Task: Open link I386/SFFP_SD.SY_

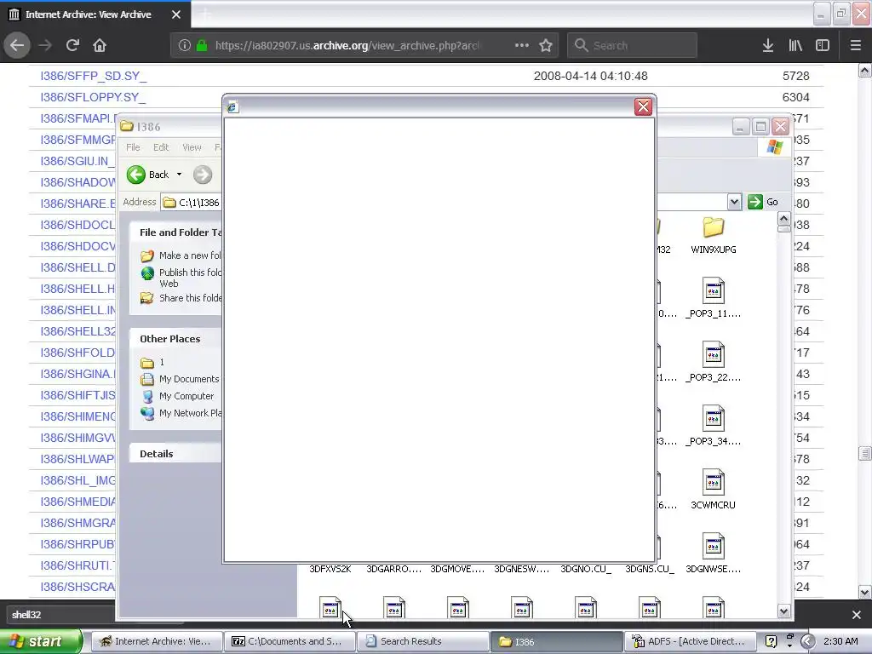Action: (x=94, y=76)
